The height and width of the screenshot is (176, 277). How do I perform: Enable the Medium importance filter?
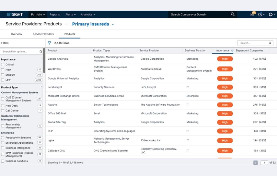(3, 75)
